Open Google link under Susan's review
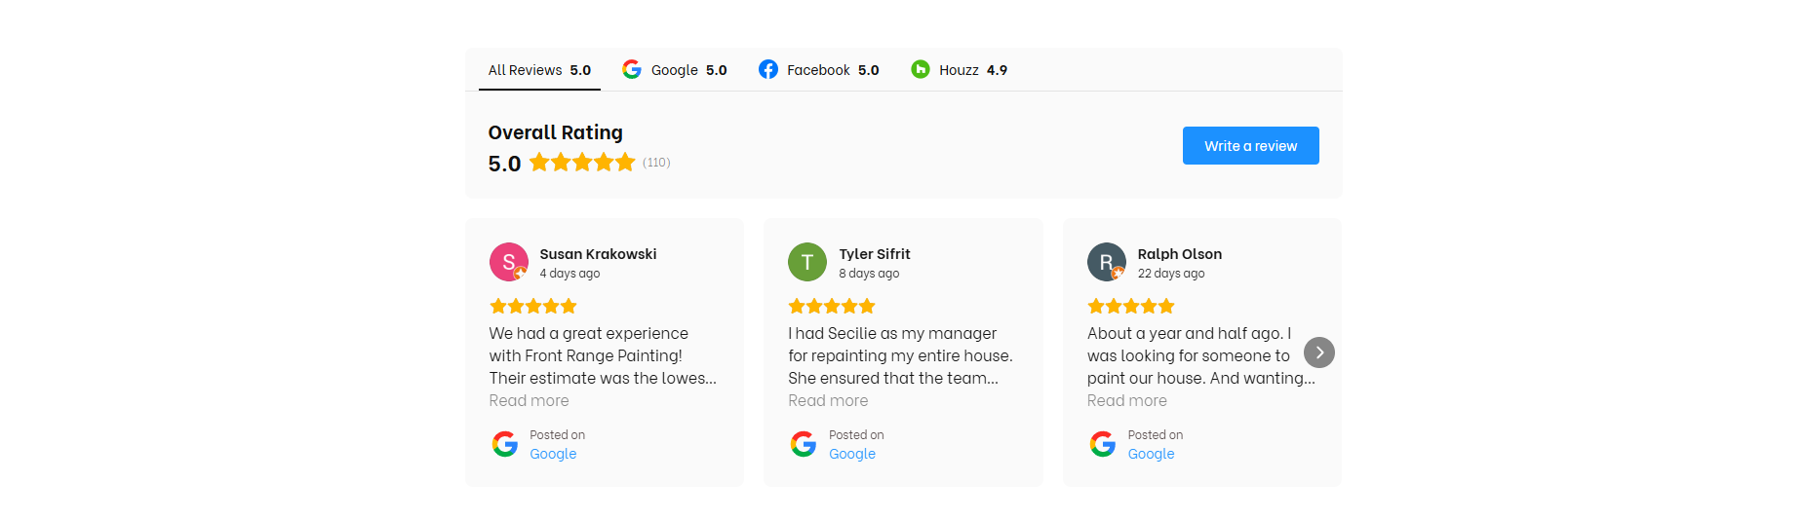The image size is (1806, 519). pyautogui.click(x=553, y=454)
